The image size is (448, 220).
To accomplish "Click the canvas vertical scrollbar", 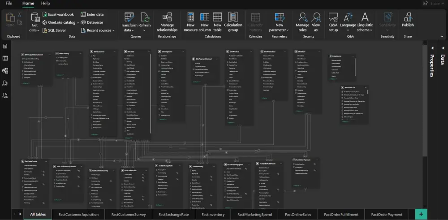I will [426, 100].
